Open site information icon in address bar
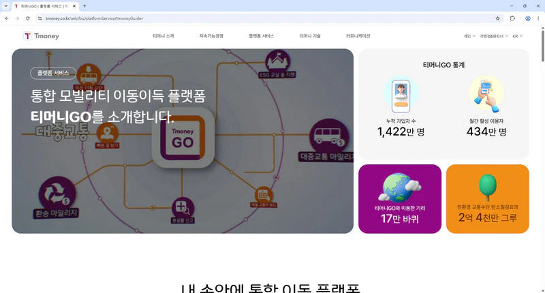This screenshot has width=545, height=293. click(x=40, y=18)
